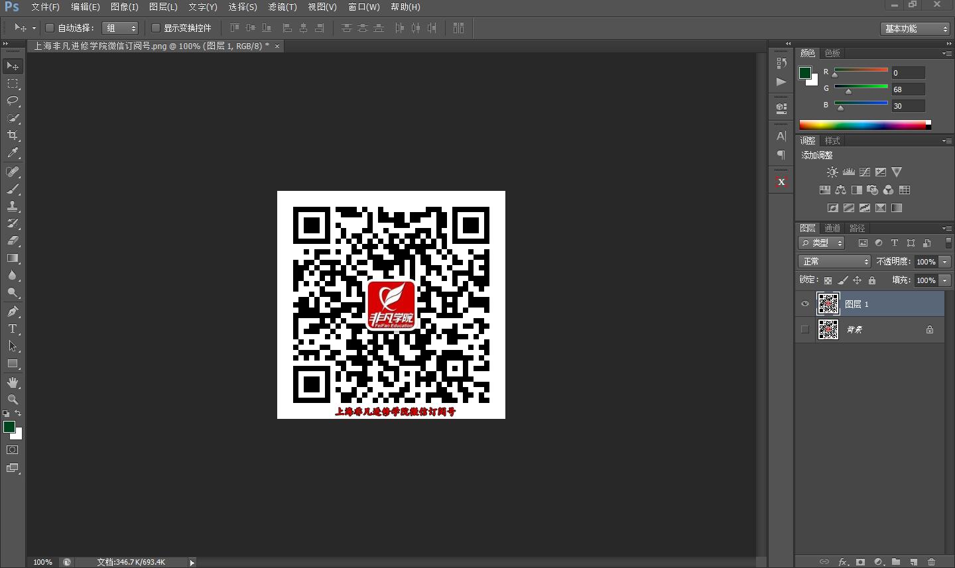The image size is (955, 568).
Task: Select the Crop tool
Action: click(x=13, y=135)
